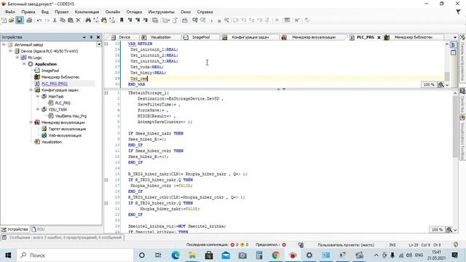
Task: Click the Print icon in the toolbar
Action: pyautogui.click(x=29, y=20)
